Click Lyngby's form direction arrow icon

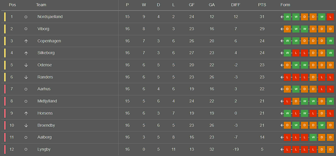coord(282,149)
